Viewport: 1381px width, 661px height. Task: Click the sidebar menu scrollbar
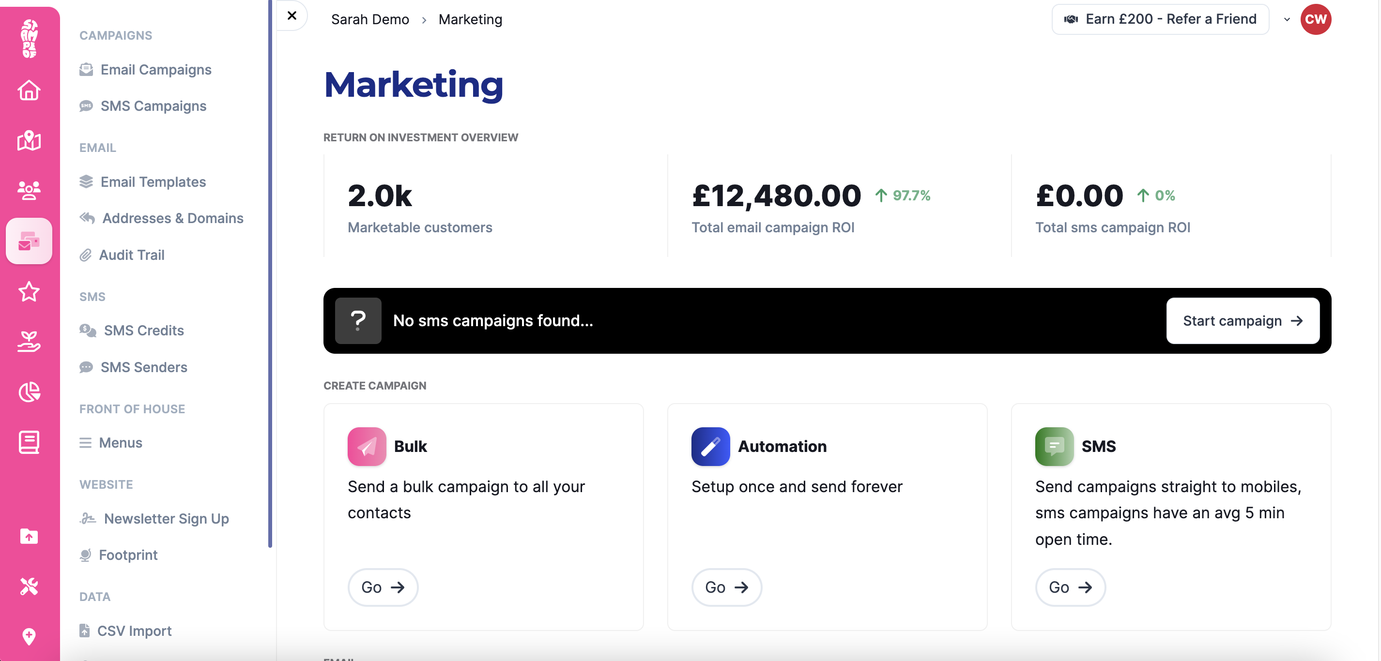pos(270,273)
